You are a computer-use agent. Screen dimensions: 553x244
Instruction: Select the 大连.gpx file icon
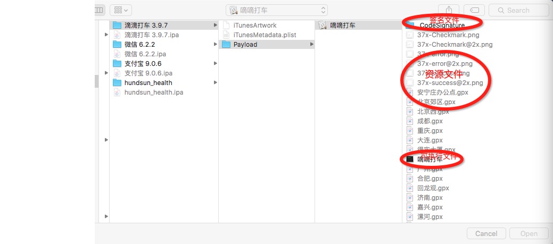click(x=410, y=140)
